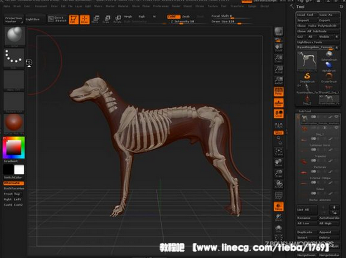Click the Rotate view icon in right shelf
This screenshot has height=258, width=346.
click(279, 184)
